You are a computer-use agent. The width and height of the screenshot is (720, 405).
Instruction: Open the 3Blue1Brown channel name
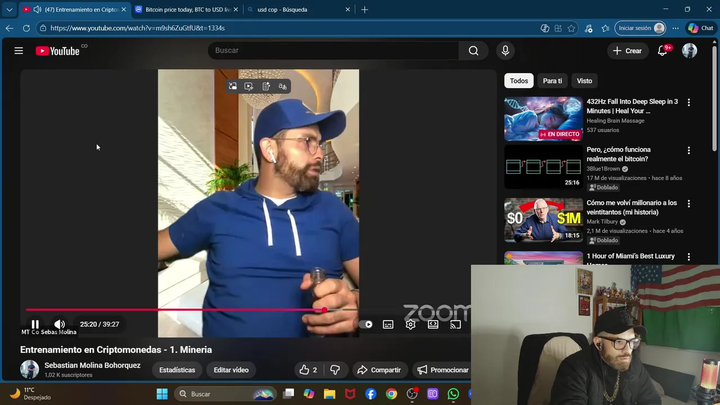[x=603, y=169]
